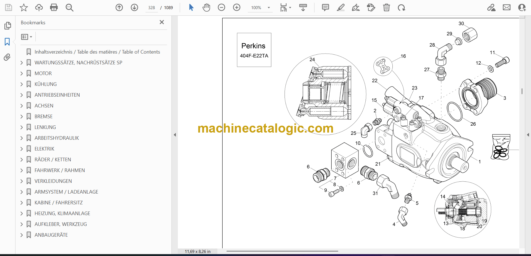531x256 pixels.
Task: Go to next page arrow
Action: coord(134,7)
